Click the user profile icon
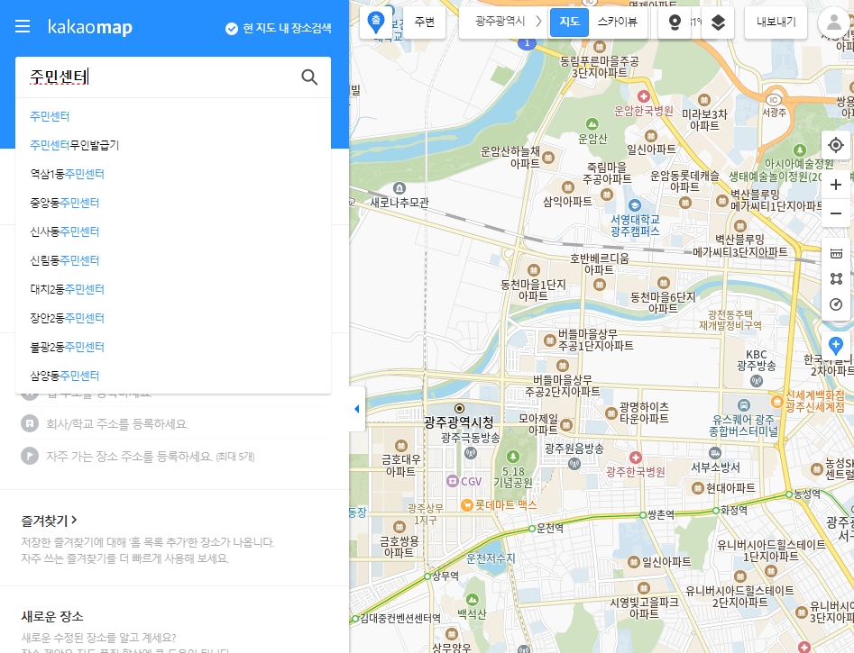Image resolution: width=854 pixels, height=653 pixels. tap(832, 23)
